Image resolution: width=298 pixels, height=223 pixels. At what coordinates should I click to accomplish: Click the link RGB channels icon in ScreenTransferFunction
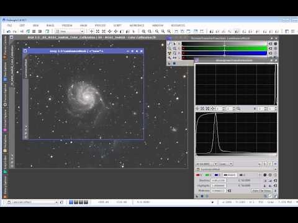[169, 43]
